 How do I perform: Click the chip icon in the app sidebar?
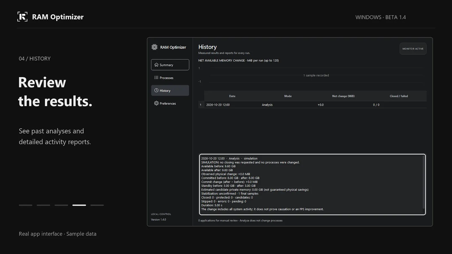point(155,47)
